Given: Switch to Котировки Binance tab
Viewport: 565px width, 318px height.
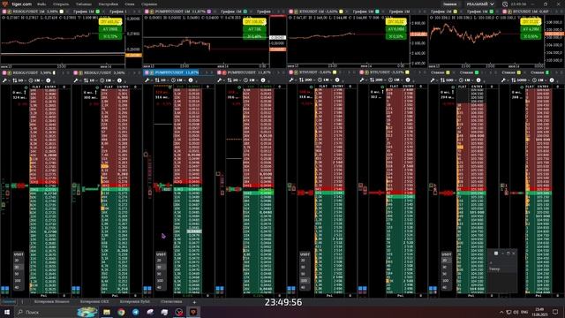Looking at the screenshot, I should tap(51, 302).
